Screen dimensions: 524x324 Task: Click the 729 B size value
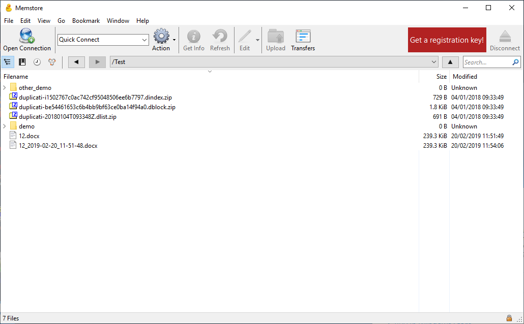[440, 97]
